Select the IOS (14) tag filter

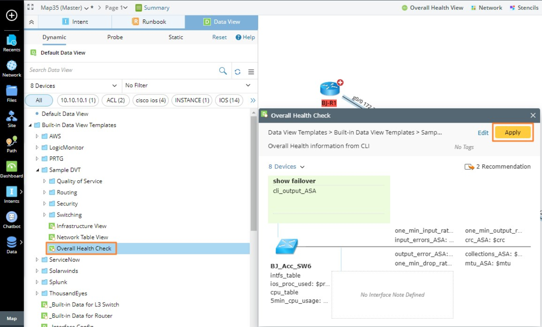tap(229, 100)
